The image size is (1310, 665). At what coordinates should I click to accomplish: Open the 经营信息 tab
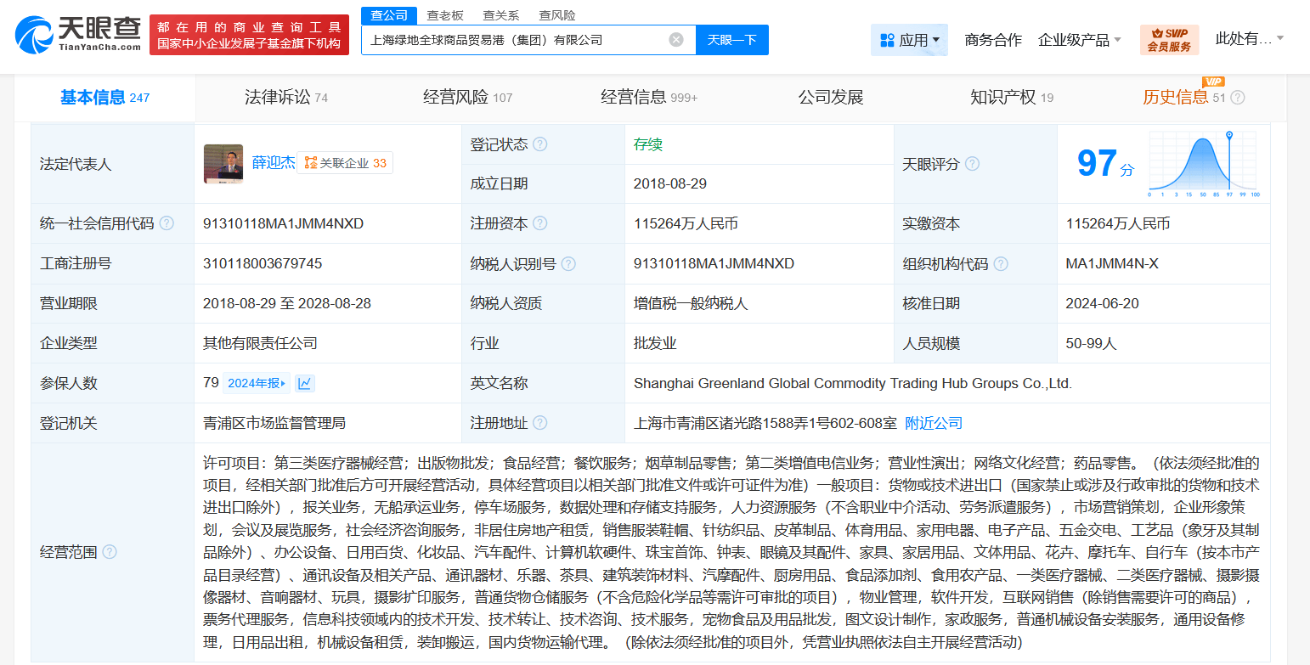point(649,98)
